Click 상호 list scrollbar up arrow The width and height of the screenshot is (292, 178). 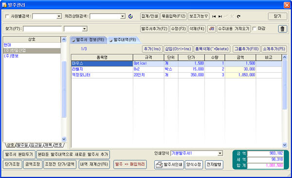[64, 40]
